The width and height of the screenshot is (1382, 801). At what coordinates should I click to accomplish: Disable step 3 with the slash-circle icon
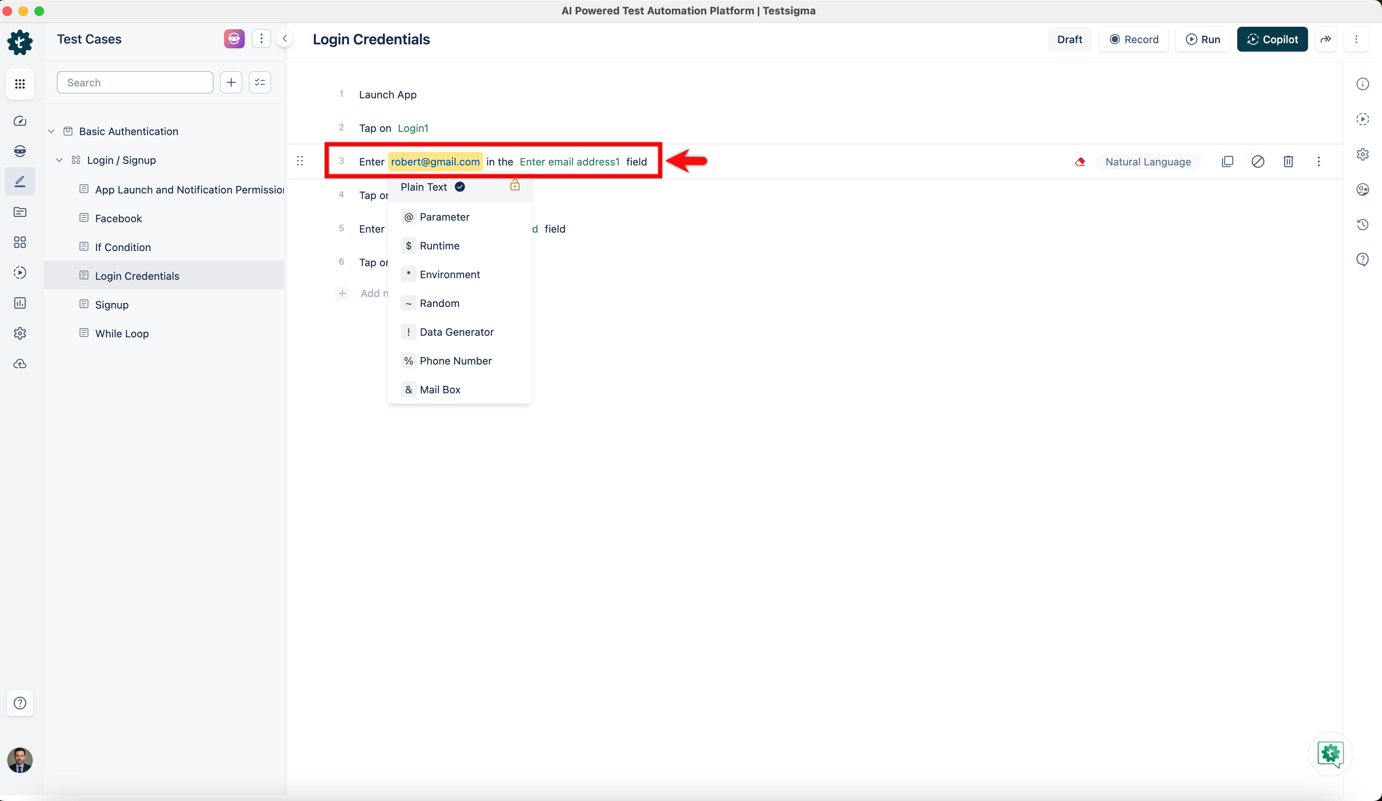[x=1258, y=161]
